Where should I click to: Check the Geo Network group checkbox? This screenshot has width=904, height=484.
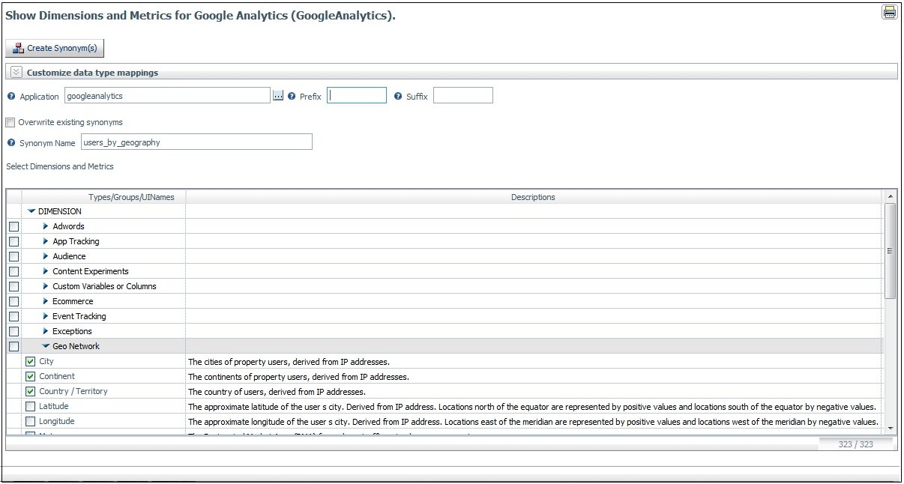pos(13,346)
